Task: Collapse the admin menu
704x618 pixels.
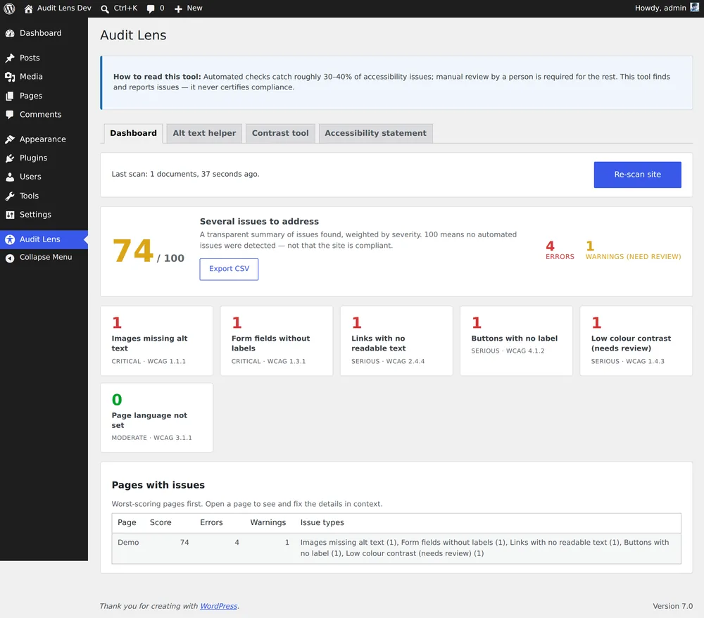Action: (44, 258)
